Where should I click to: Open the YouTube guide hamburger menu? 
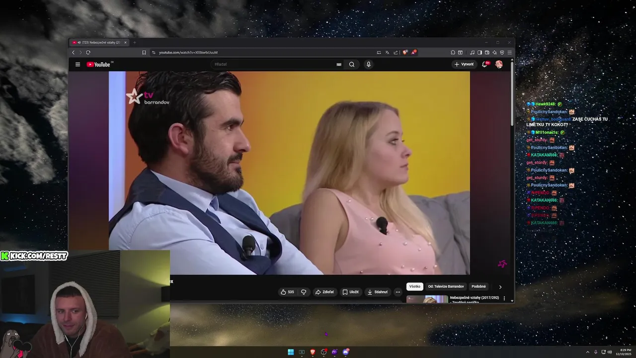78,64
